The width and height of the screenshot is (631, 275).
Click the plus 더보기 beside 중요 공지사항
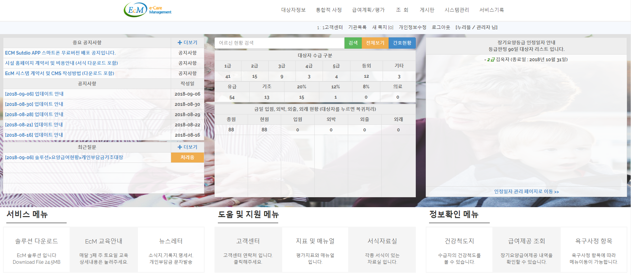tap(187, 43)
